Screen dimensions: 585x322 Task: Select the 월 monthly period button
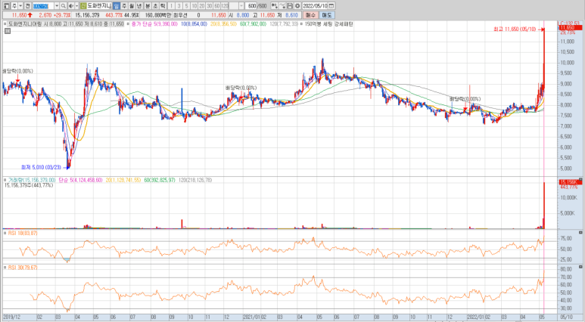point(132,6)
